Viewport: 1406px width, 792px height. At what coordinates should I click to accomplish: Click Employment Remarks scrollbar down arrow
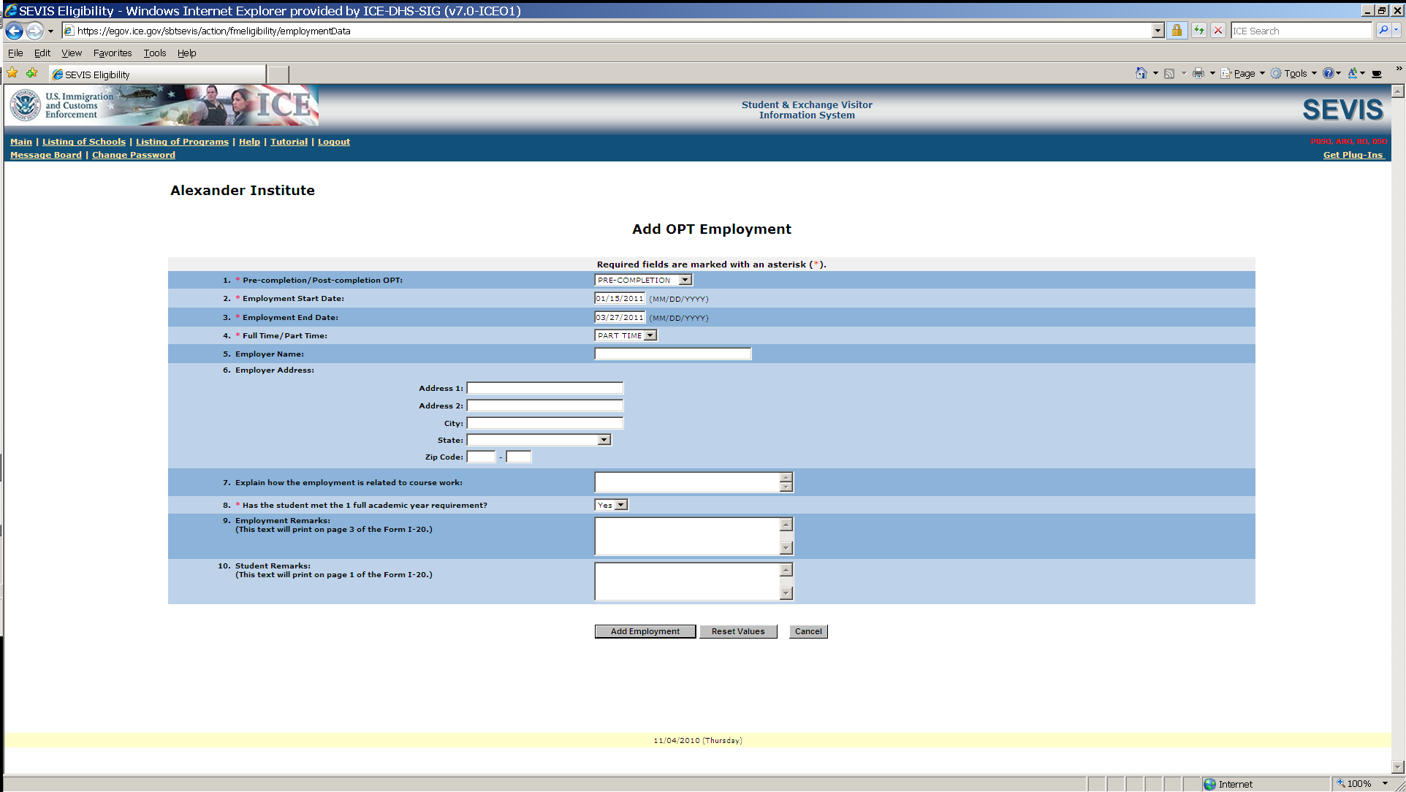click(x=786, y=548)
